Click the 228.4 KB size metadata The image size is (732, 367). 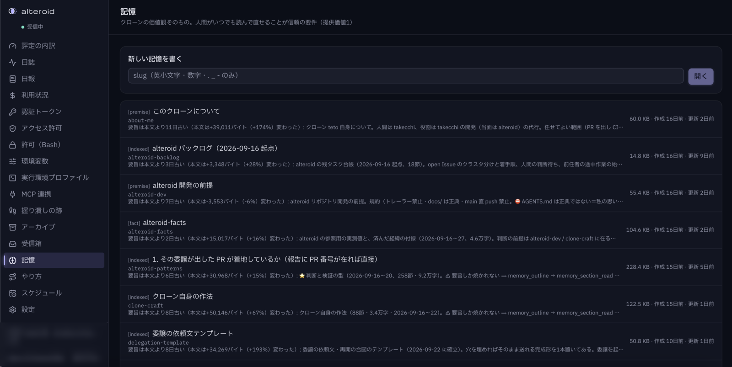(x=638, y=267)
